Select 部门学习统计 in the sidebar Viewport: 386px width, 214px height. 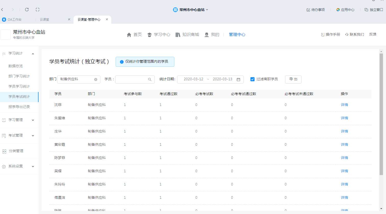coord(19,76)
